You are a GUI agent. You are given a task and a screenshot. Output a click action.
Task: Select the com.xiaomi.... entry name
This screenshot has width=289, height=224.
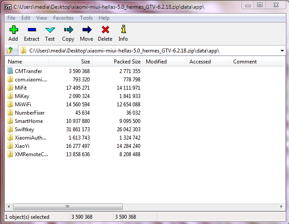31,80
